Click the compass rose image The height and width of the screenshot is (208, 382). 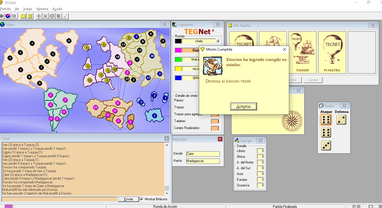[x=292, y=122]
